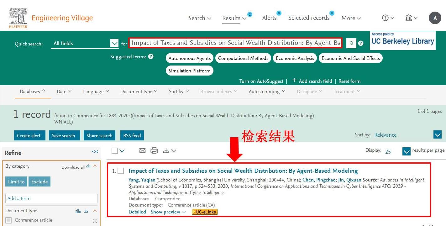Click the Reset form link
The image size is (446, 226).
point(349,81)
